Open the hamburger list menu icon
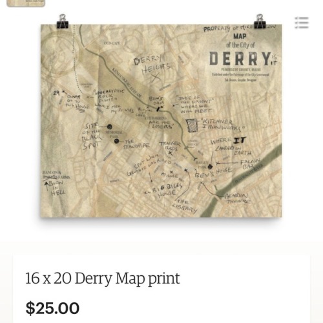Screen dimensions: 323x323 pos(302,23)
